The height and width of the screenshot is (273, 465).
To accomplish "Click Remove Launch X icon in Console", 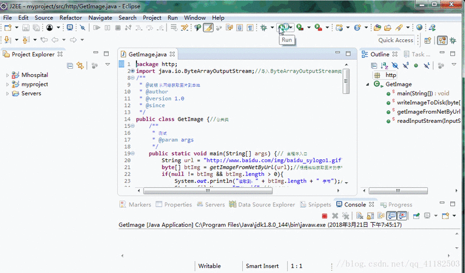I will 335,216.
